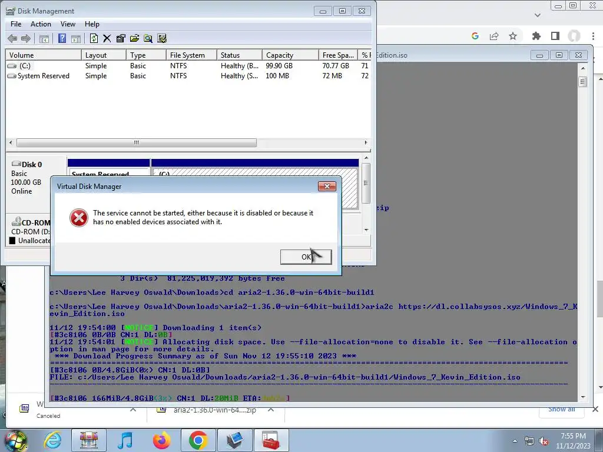Click the Share page icon in Chrome
This screenshot has width=603, height=452.
point(494,36)
